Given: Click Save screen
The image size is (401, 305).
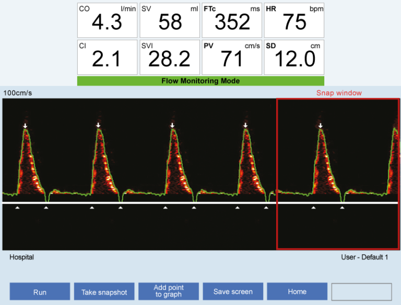Looking at the screenshot, I should (x=233, y=292).
